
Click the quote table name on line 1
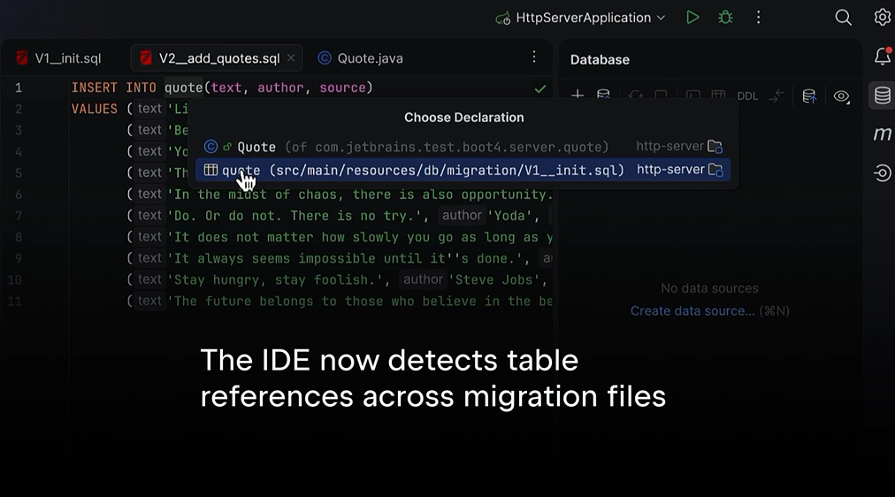[183, 88]
